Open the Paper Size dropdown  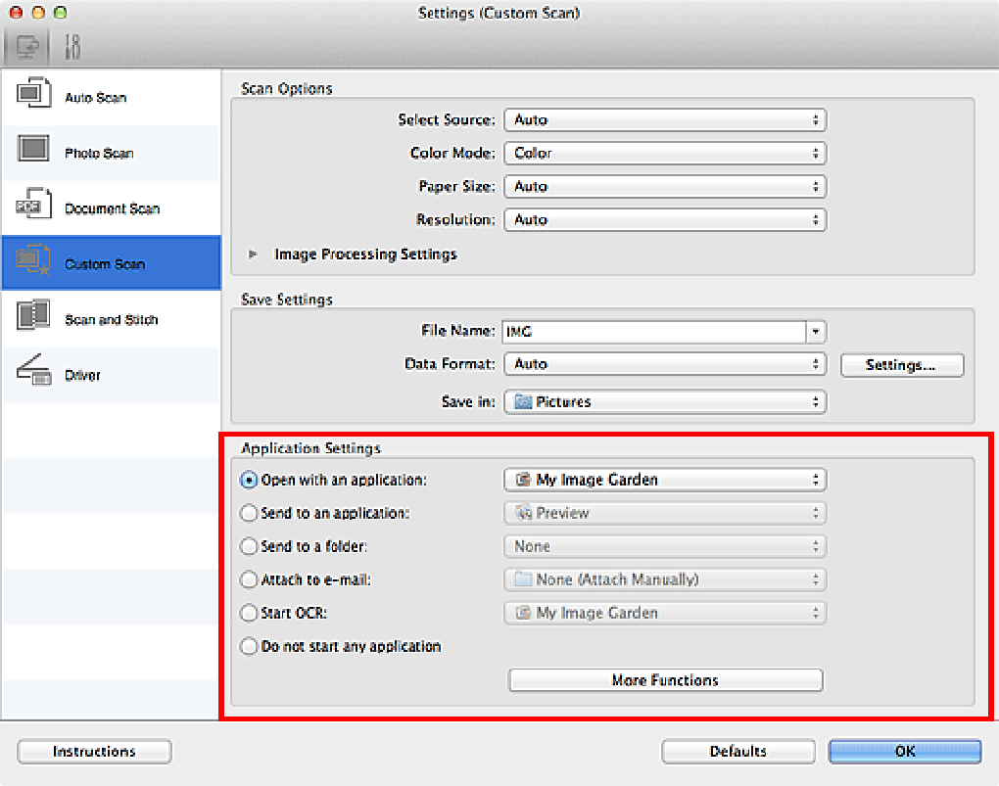point(665,186)
